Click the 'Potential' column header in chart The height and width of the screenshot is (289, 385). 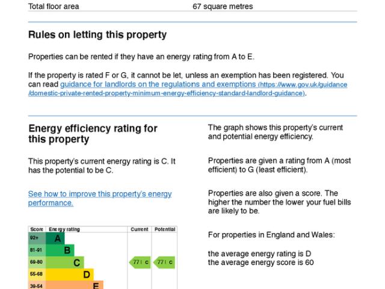coord(164,229)
